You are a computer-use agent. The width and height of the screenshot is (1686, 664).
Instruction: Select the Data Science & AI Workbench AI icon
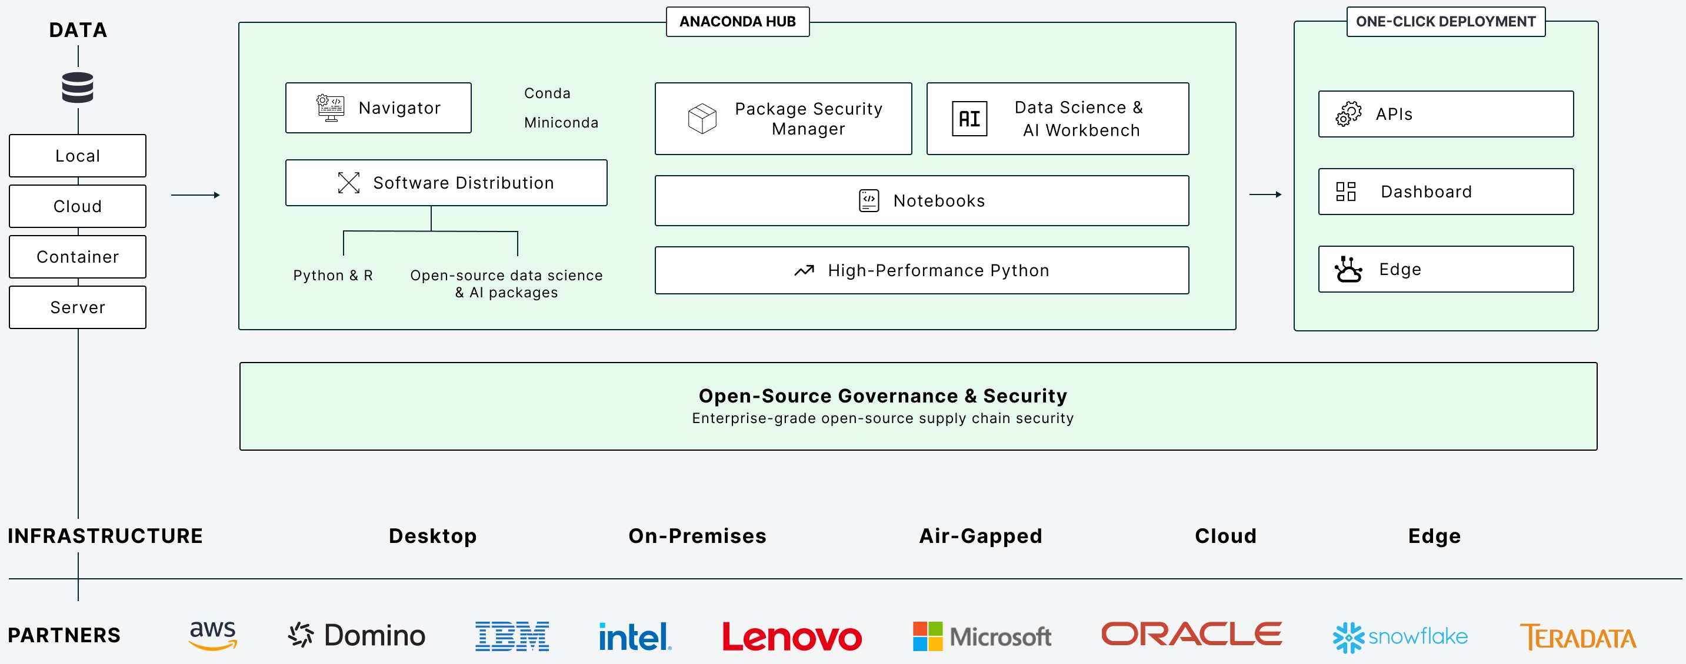point(969,119)
